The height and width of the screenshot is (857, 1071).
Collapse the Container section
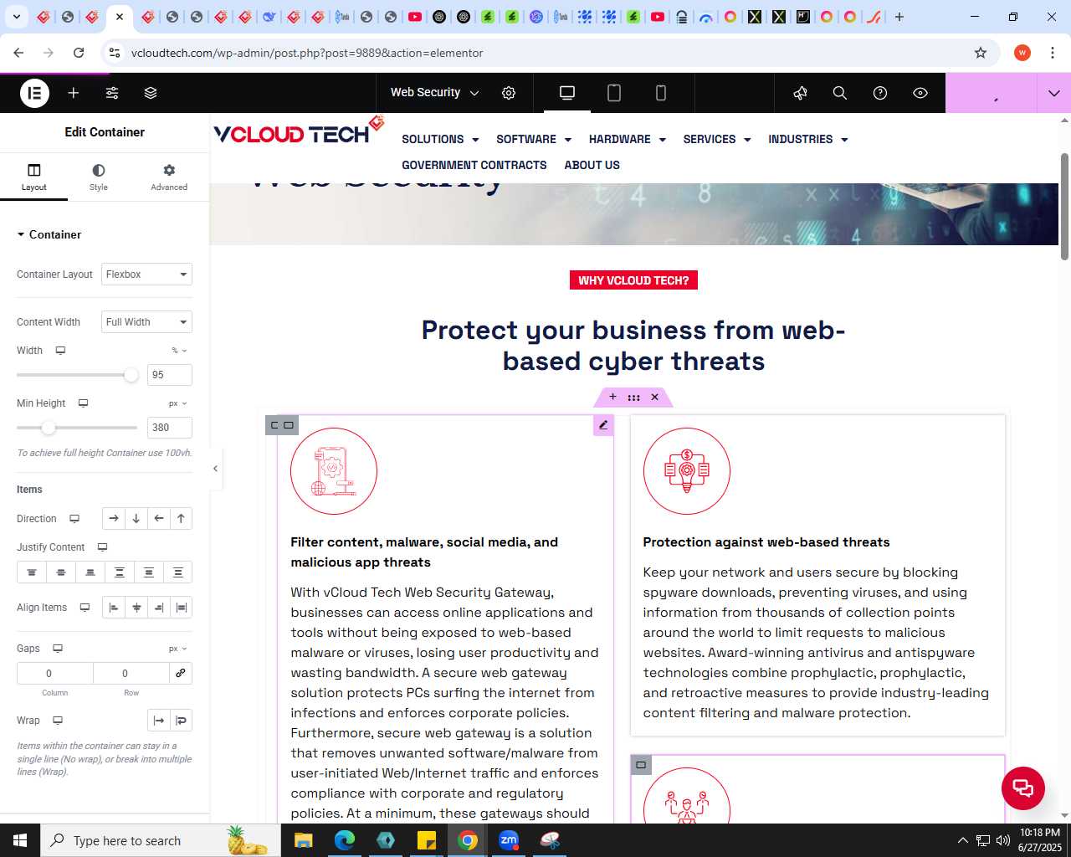click(49, 234)
